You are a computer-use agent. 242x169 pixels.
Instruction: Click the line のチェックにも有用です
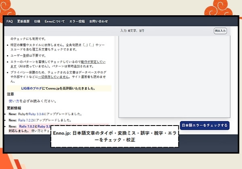tap(28, 39)
